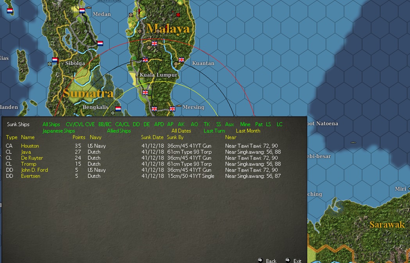Click the lone ship icon in dark sea
The image size is (410, 263).
point(353,142)
